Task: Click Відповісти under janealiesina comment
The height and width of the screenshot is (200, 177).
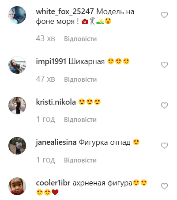Action: [x=80, y=160]
